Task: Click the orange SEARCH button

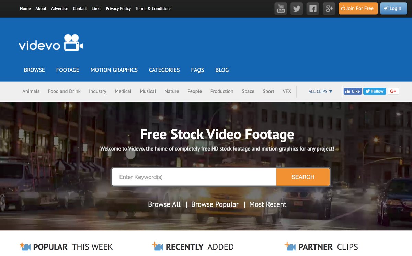Action: point(303,177)
